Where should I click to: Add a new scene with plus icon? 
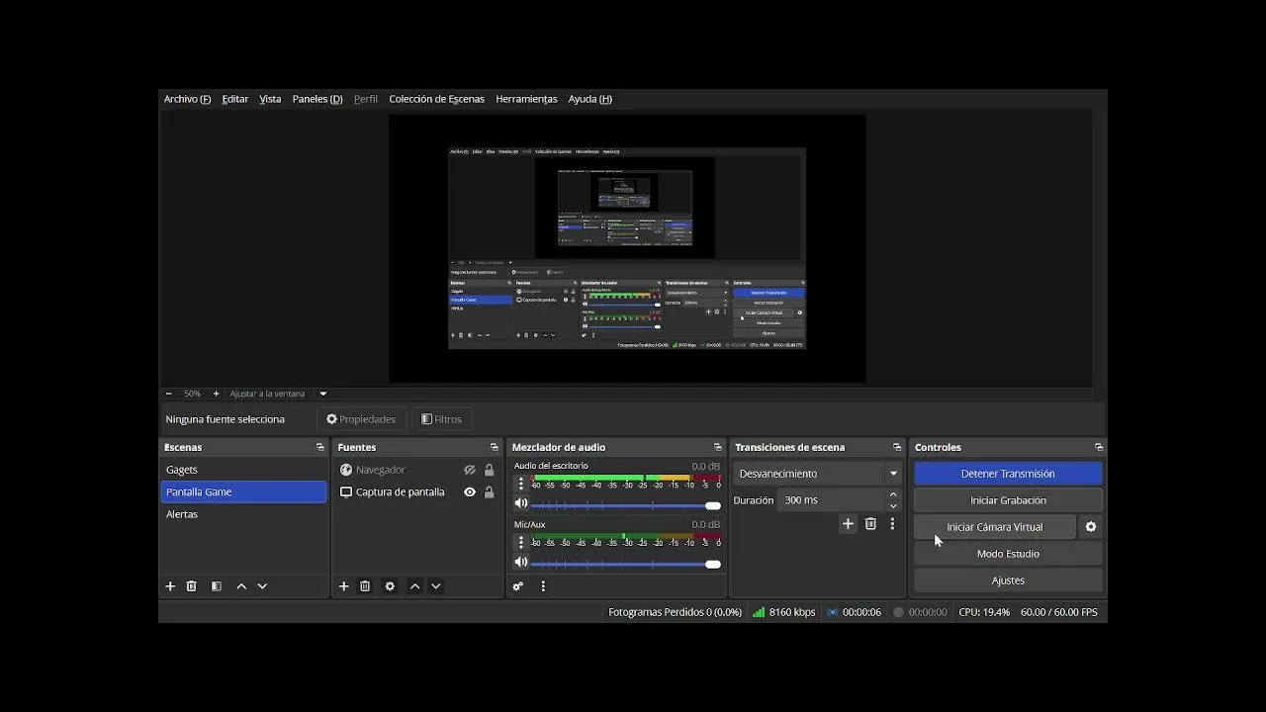(x=170, y=586)
